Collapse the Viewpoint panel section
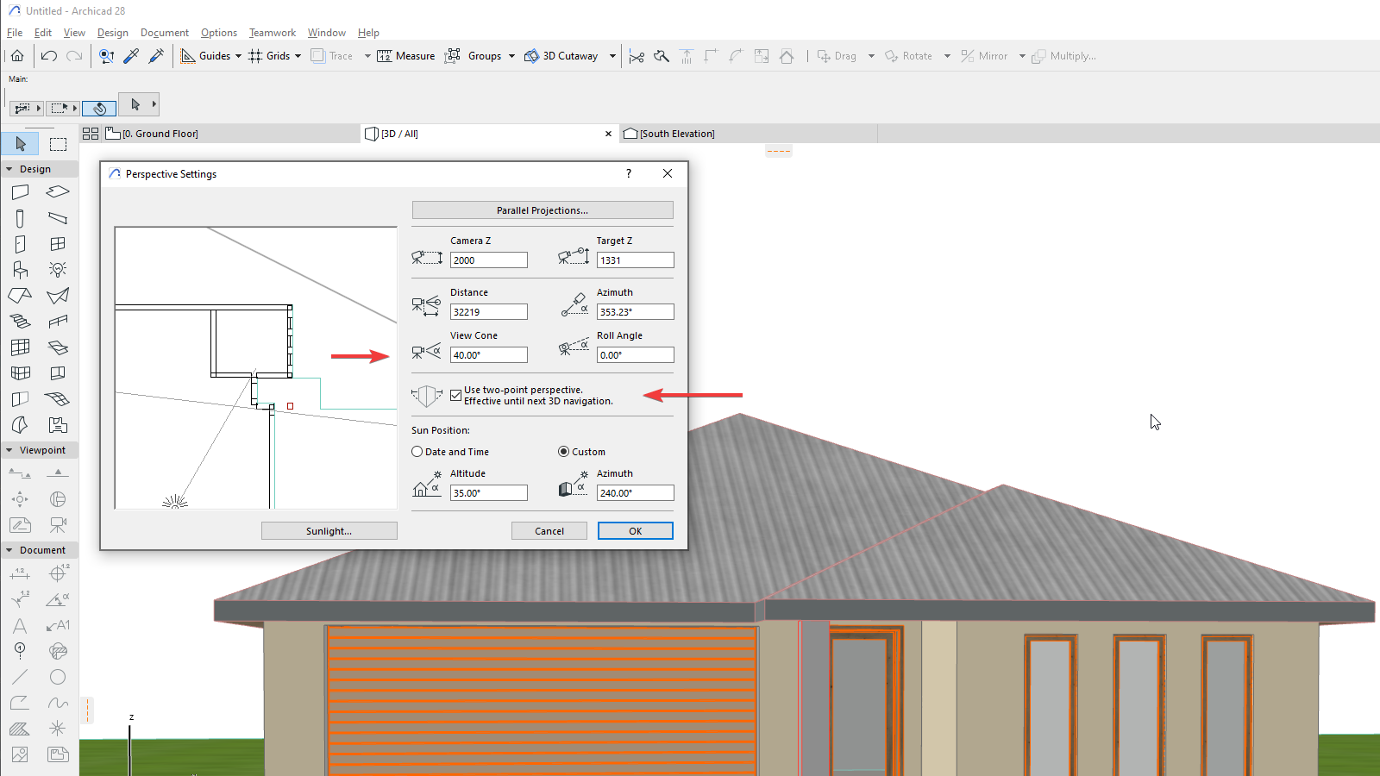Viewport: 1380px width, 776px height. point(9,449)
